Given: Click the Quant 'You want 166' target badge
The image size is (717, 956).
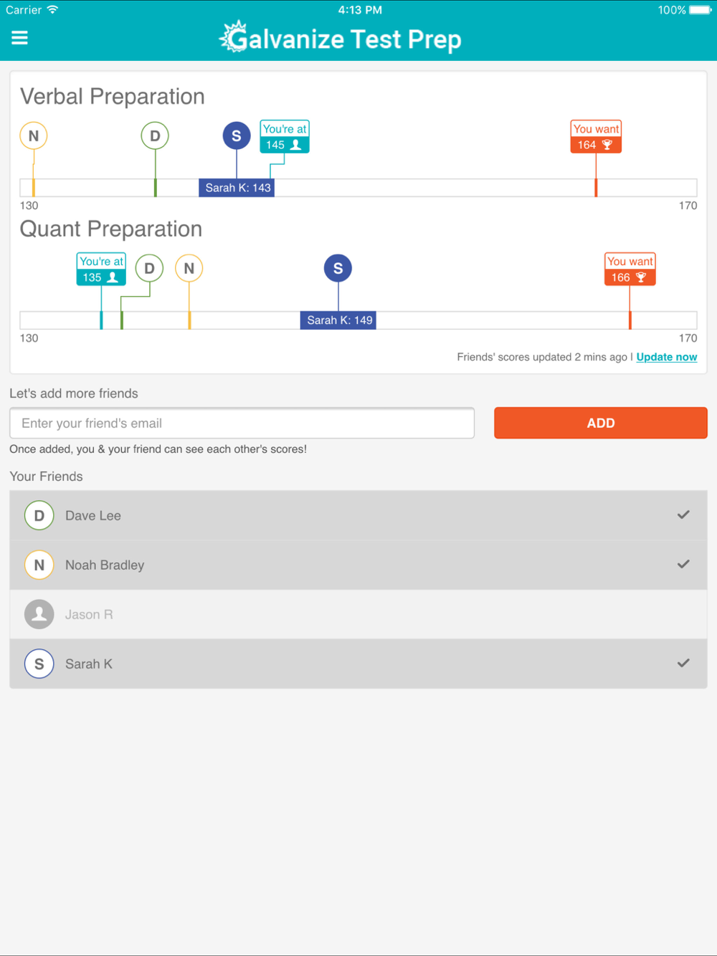Looking at the screenshot, I should coord(630,269).
